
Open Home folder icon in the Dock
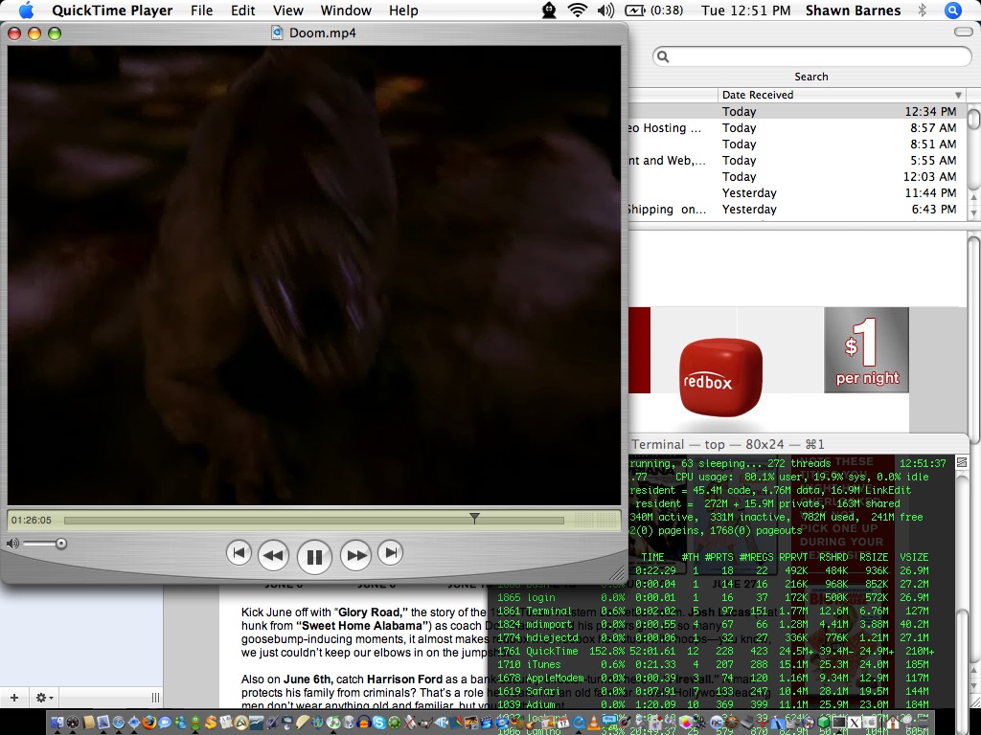pos(892,723)
